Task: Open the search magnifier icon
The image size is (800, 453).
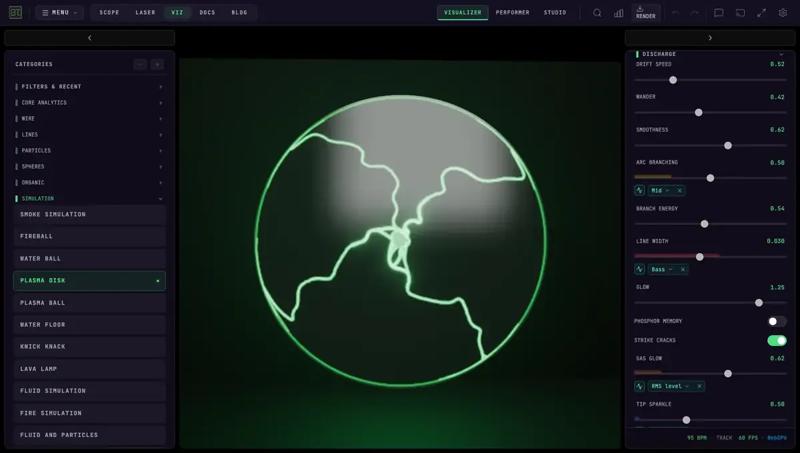Action: [597, 13]
